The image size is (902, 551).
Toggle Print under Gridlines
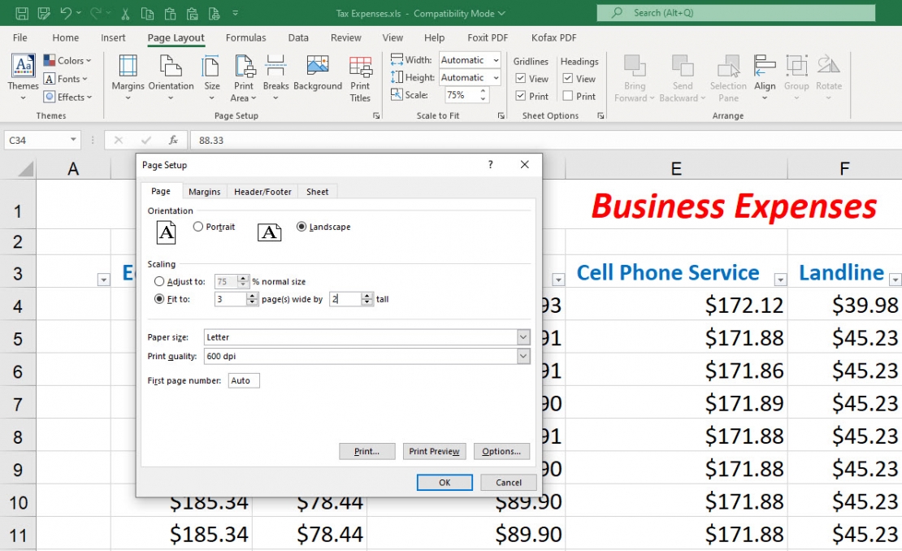point(520,96)
